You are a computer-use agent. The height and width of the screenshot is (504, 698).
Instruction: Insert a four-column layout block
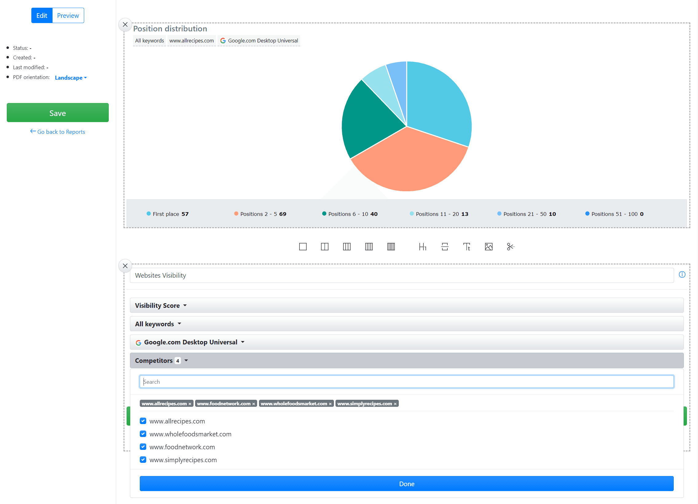369,247
